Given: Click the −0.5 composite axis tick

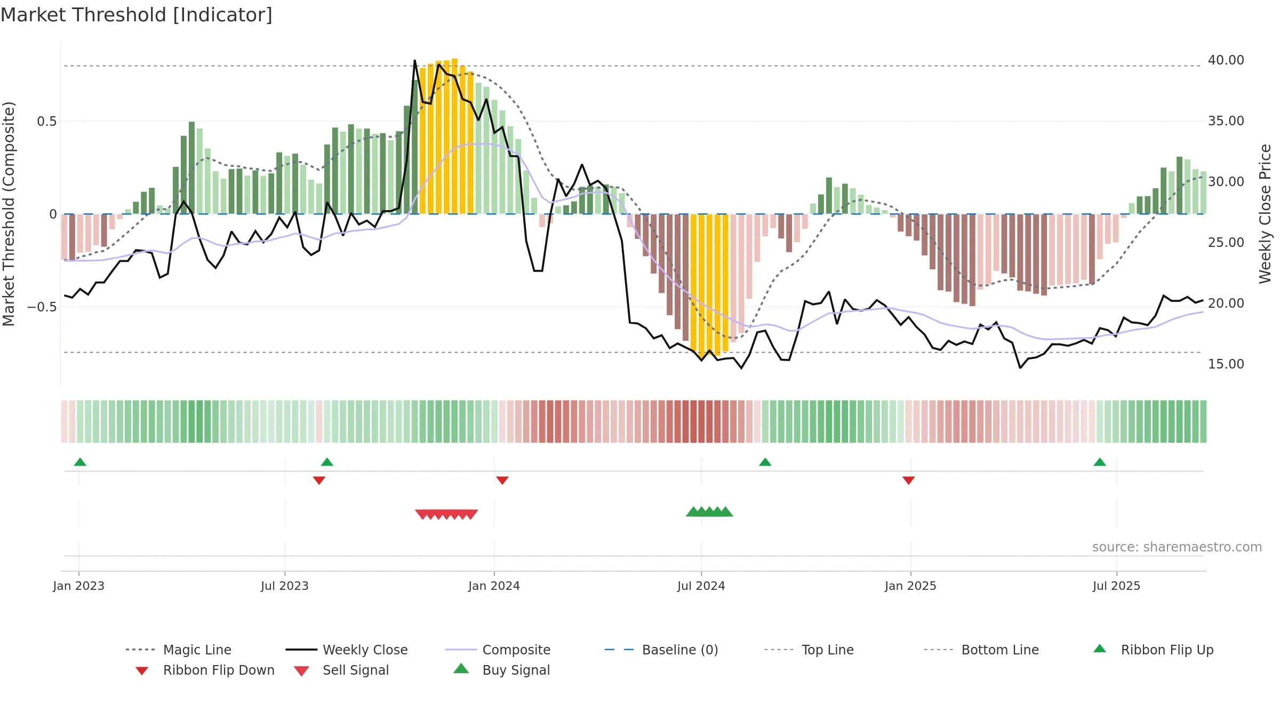Looking at the screenshot, I should click(x=42, y=307).
